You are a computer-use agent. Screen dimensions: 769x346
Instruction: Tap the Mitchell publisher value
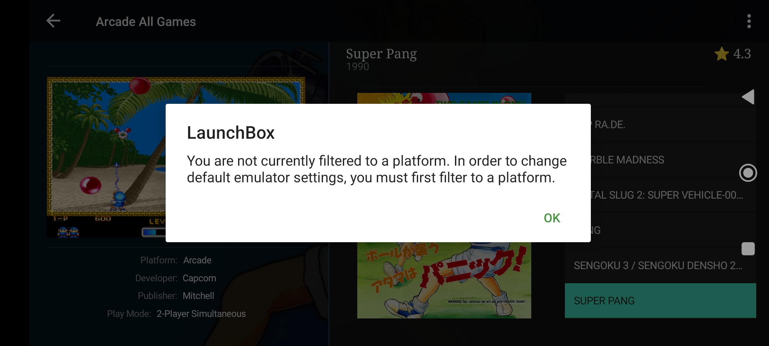point(198,296)
